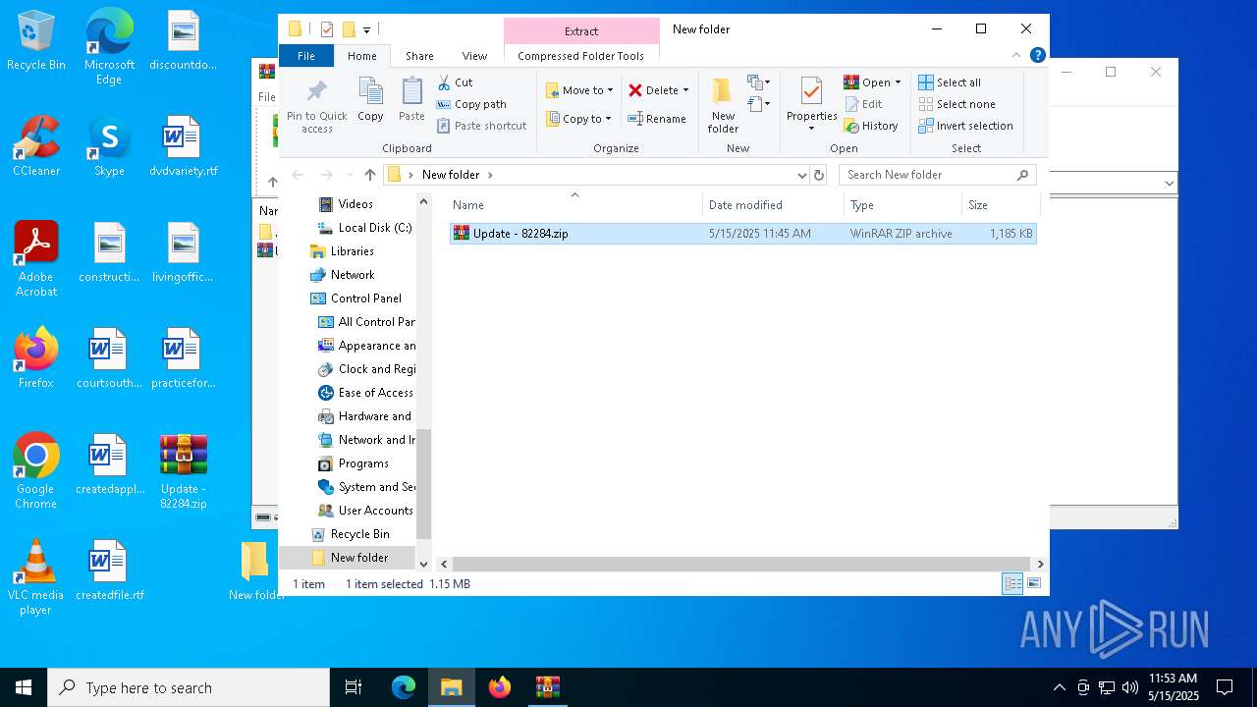Open the Extract contextual tab
This screenshot has height=707, width=1257.
pyautogui.click(x=581, y=31)
